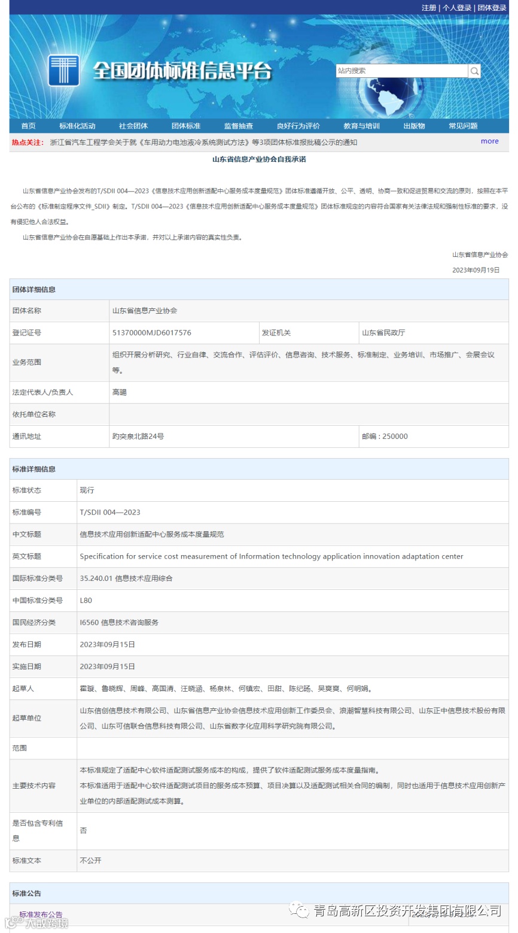This screenshot has width=518, height=933.
Task: Click the Chinese title 信息技术应用创新适配中心服务成本度量规范
Action: tap(152, 534)
